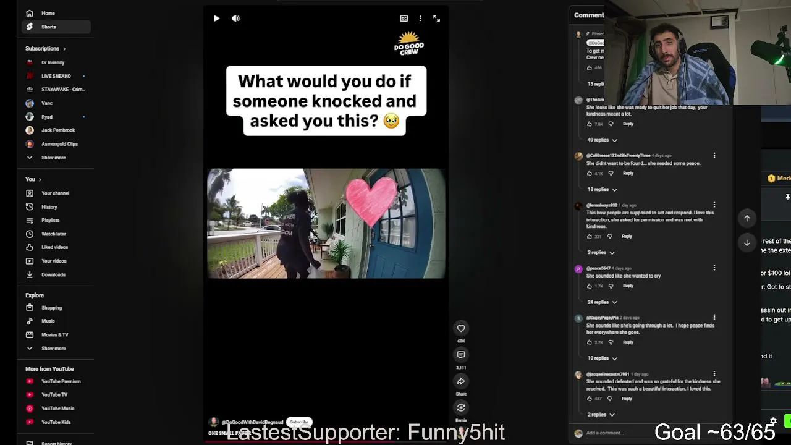Dislike the comment with 7.8K likes
791x445 pixels.
(611, 124)
